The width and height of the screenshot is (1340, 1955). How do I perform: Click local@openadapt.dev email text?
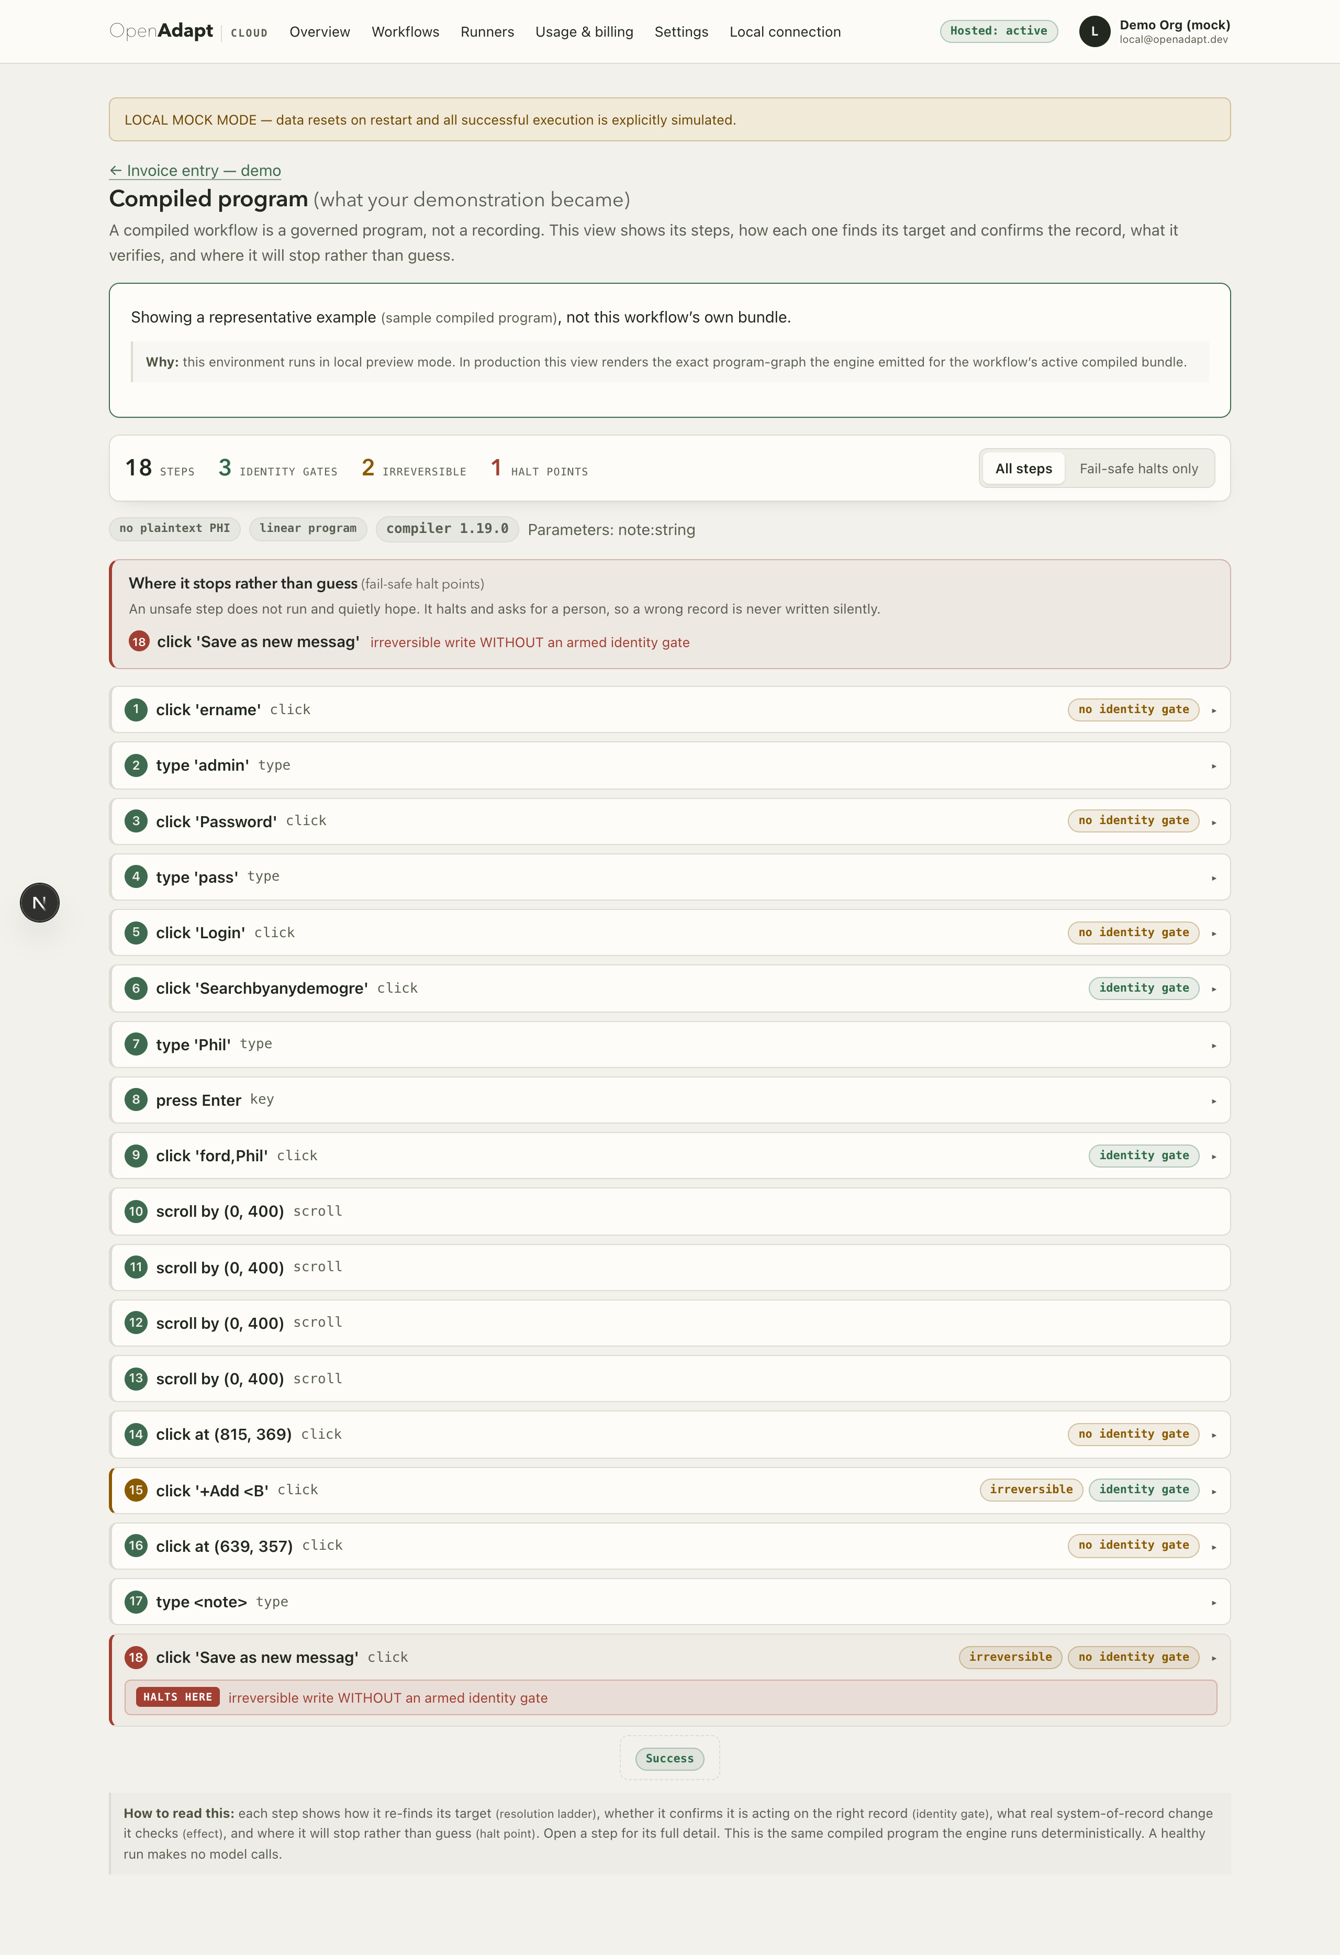pyautogui.click(x=1174, y=40)
